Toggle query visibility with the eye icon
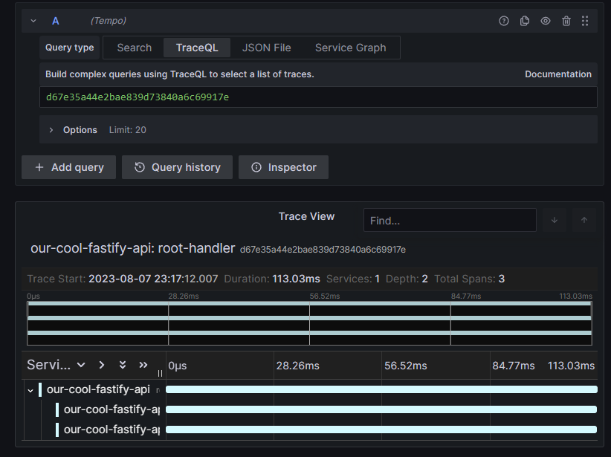 (x=545, y=21)
